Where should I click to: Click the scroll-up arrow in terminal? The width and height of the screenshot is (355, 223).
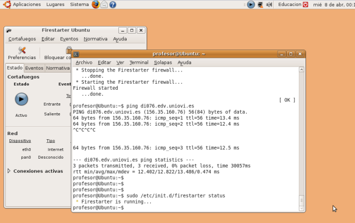301,70
